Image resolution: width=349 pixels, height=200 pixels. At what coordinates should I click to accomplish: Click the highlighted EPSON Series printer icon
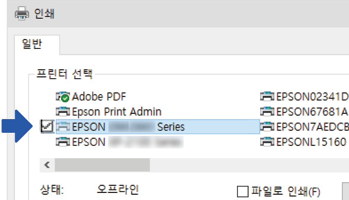pyautogui.click(x=63, y=127)
